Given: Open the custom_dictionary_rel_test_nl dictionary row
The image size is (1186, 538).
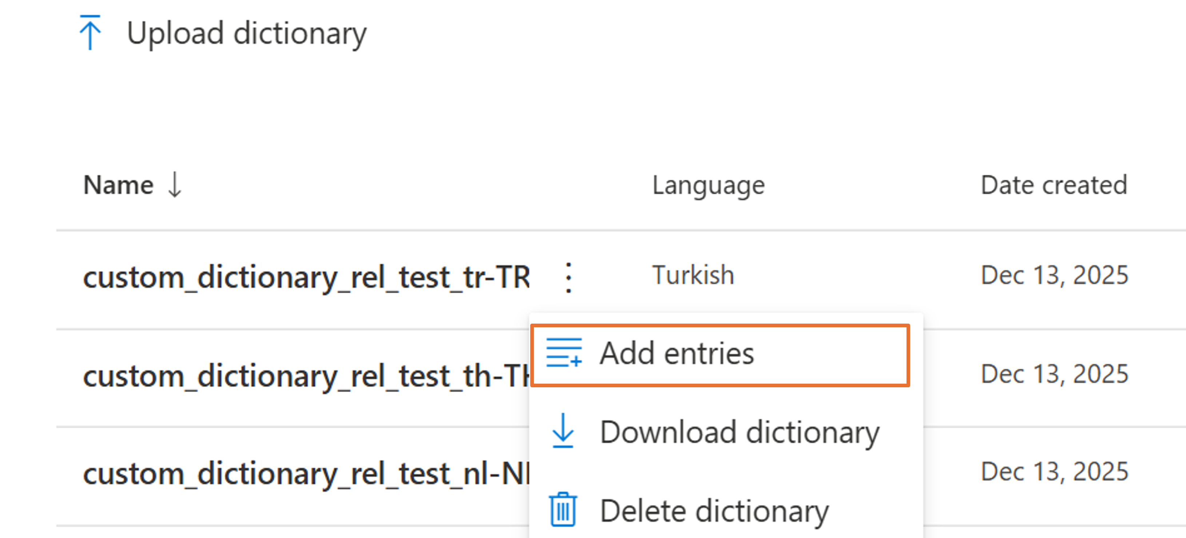Looking at the screenshot, I should (306, 474).
